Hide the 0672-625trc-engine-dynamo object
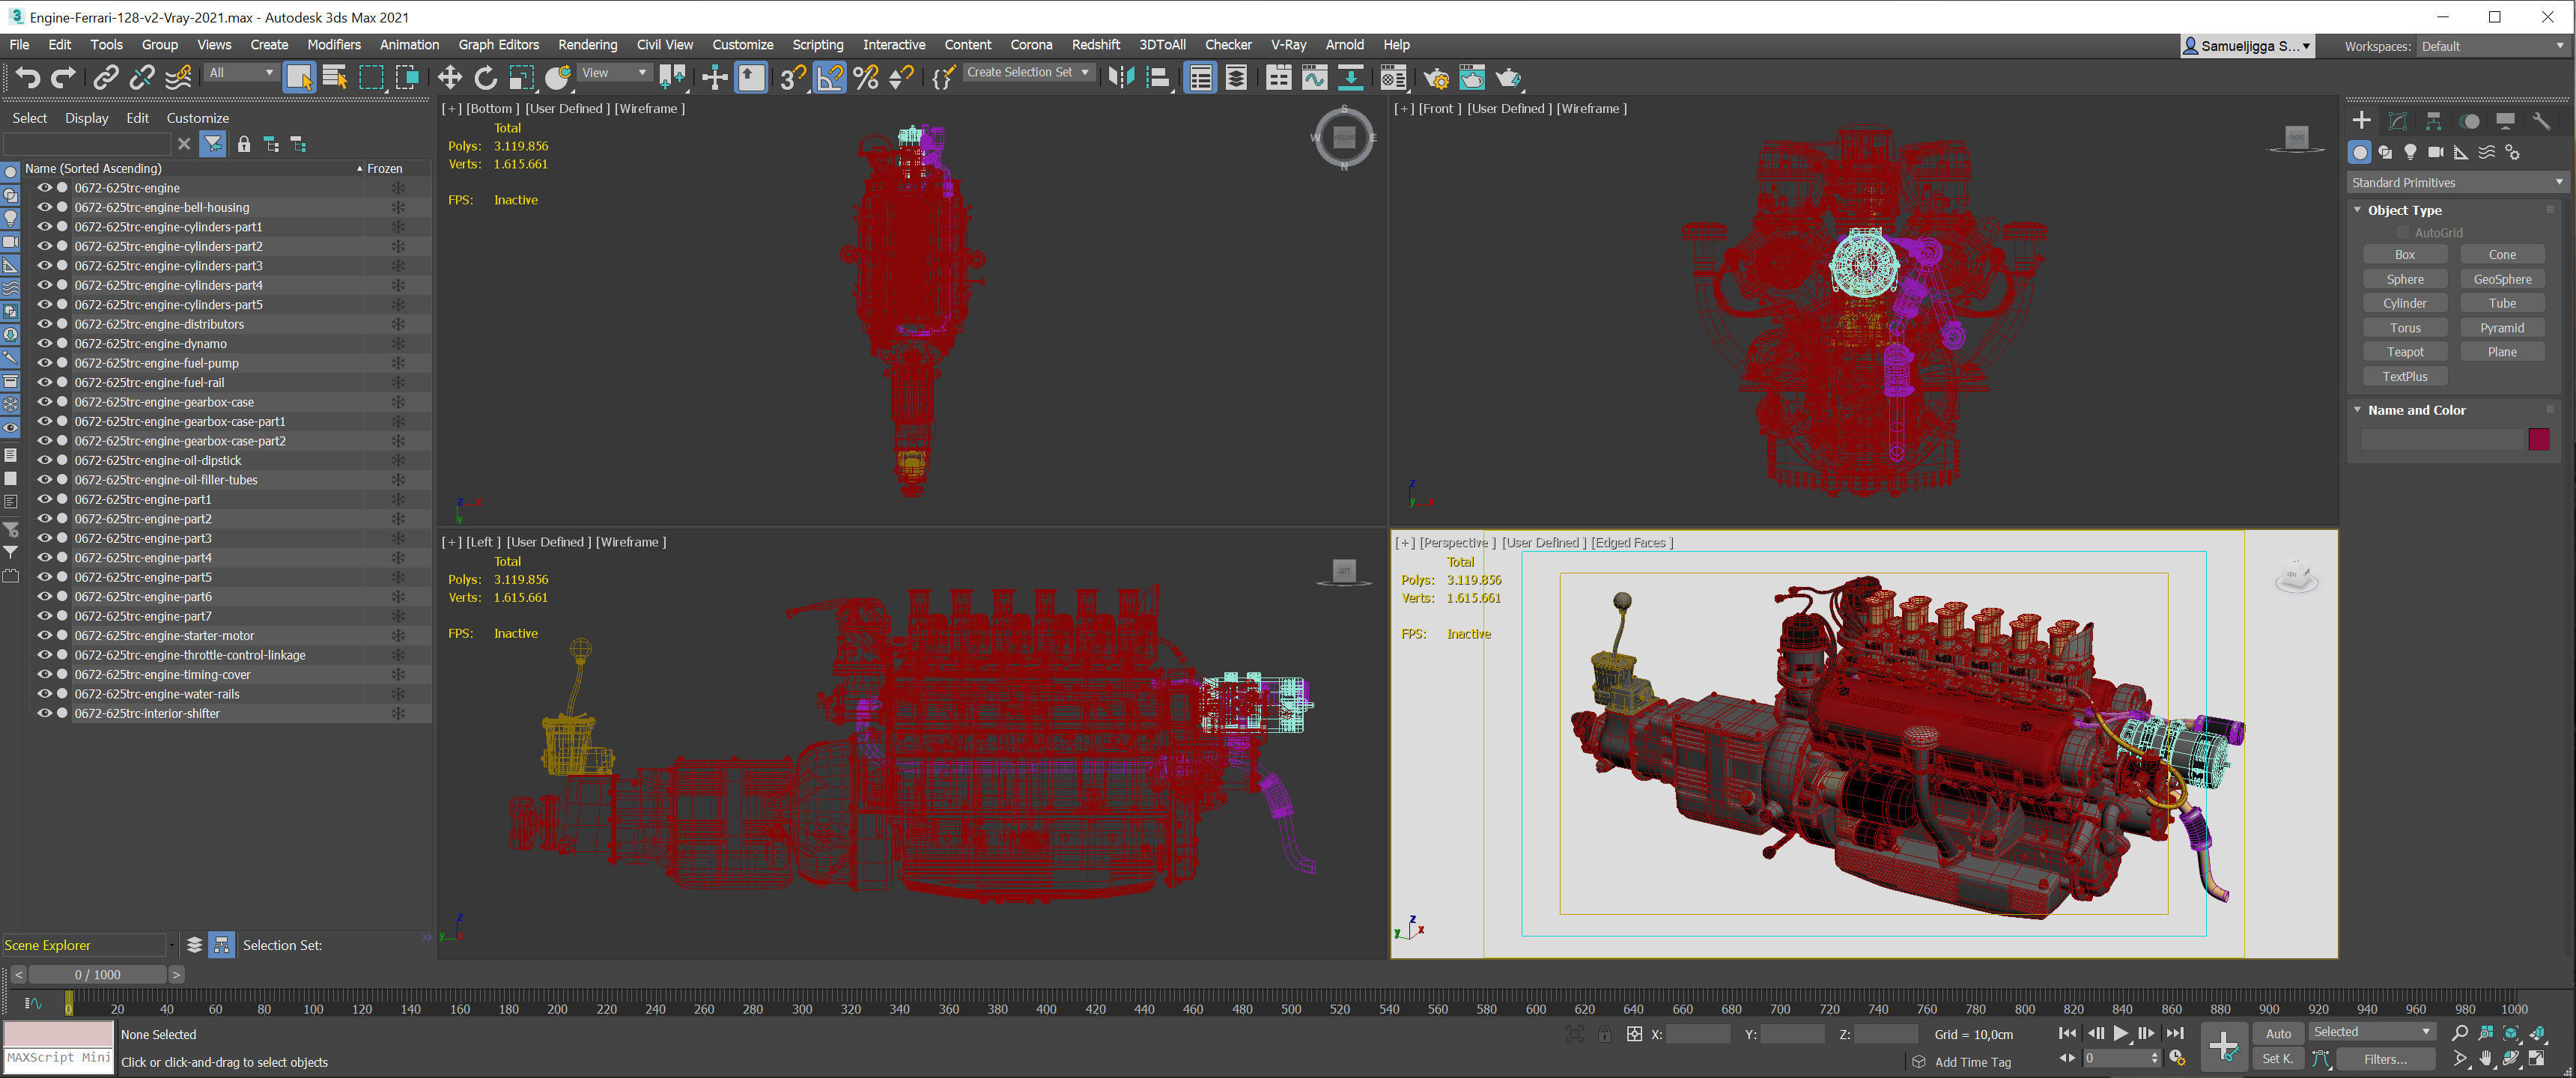Image resolution: width=2576 pixels, height=1078 pixels. pos(44,343)
